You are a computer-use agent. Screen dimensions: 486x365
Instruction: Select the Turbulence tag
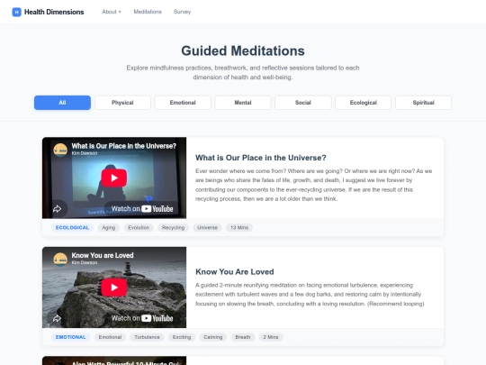[x=147, y=337]
